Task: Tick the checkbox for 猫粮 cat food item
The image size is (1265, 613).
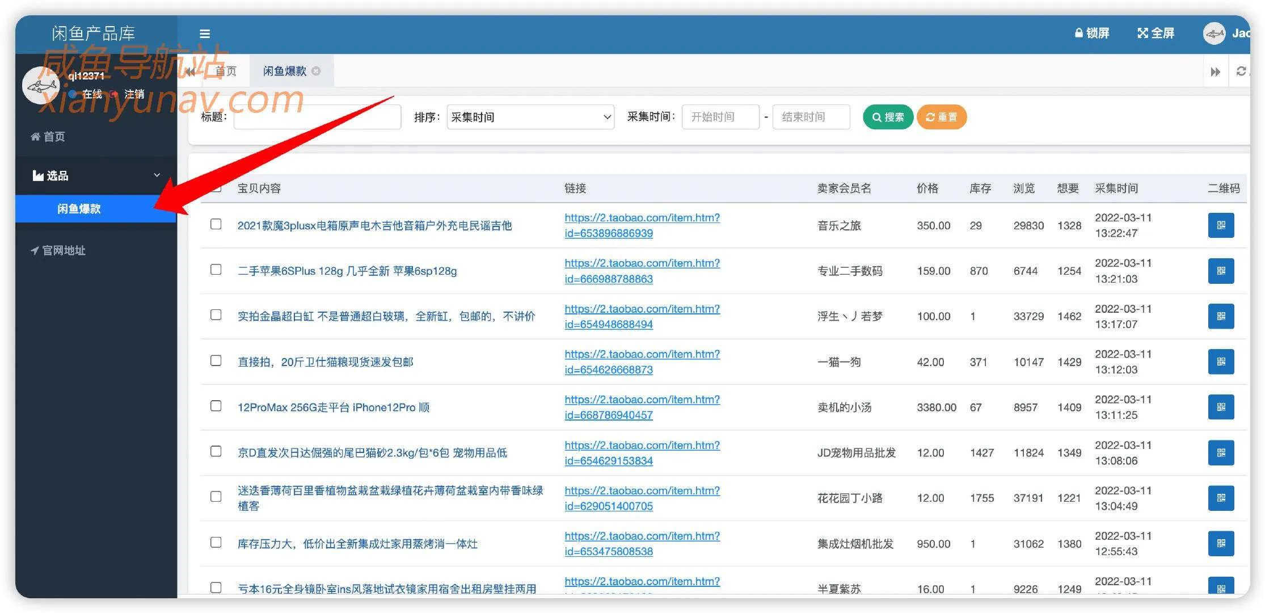Action: point(216,361)
